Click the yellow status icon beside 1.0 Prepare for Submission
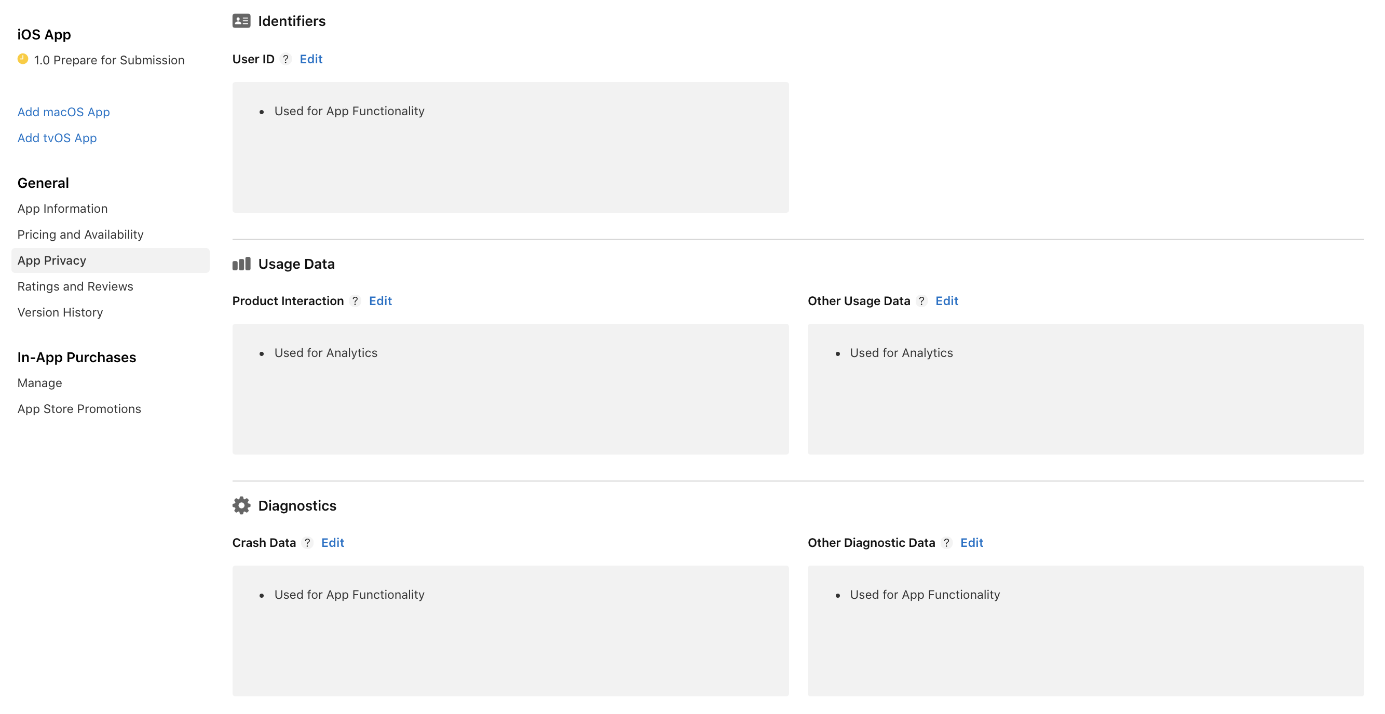Image resolution: width=1385 pixels, height=714 pixels. point(23,59)
